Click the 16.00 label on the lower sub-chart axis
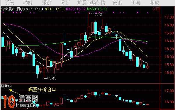Screen dimensions: 175x110 tap(169, 102)
